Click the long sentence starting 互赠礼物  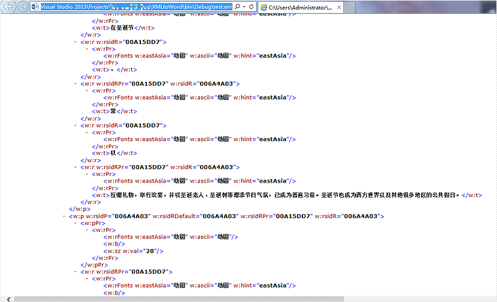tap(284, 195)
